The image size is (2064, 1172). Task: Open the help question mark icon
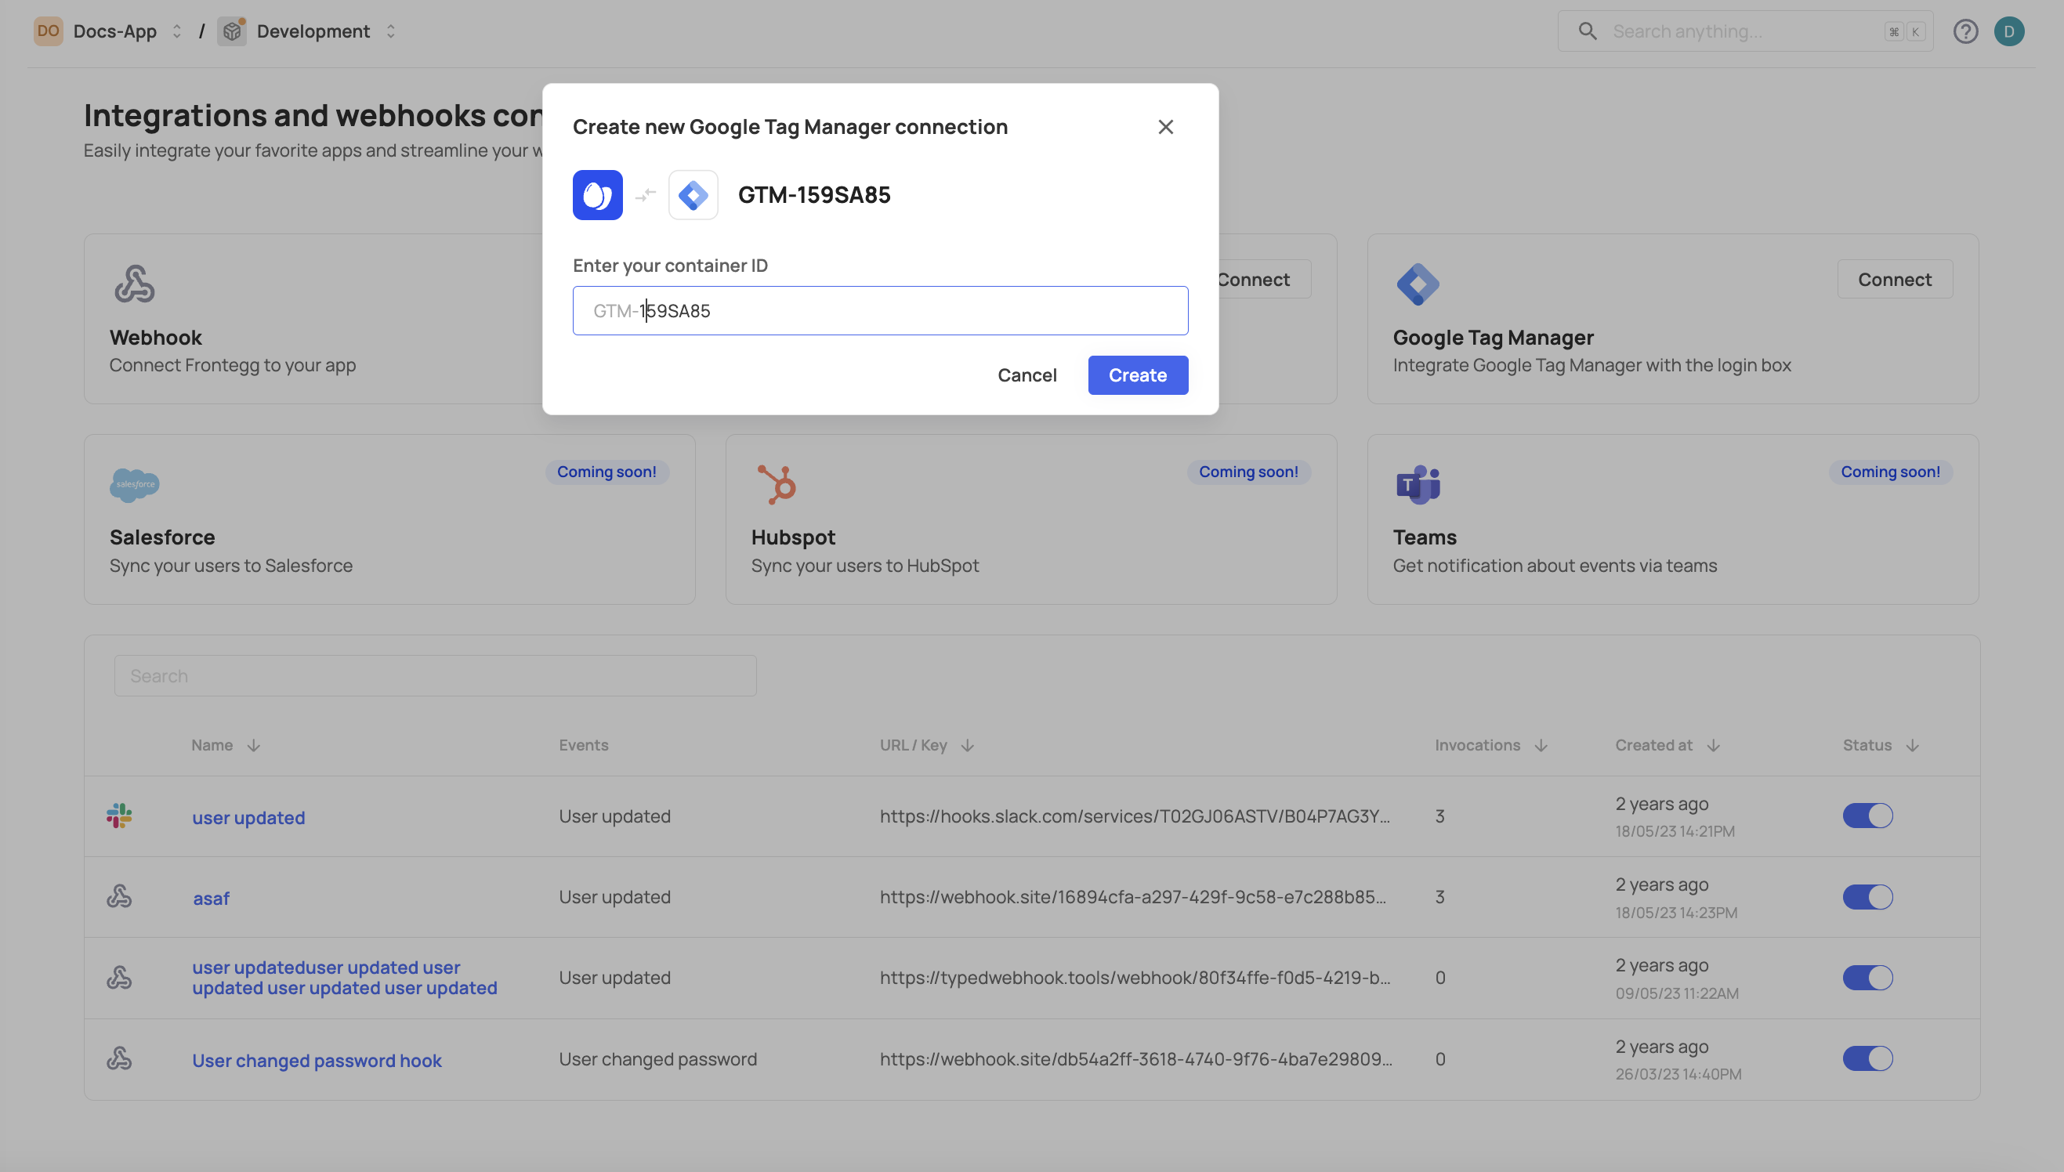[1965, 31]
